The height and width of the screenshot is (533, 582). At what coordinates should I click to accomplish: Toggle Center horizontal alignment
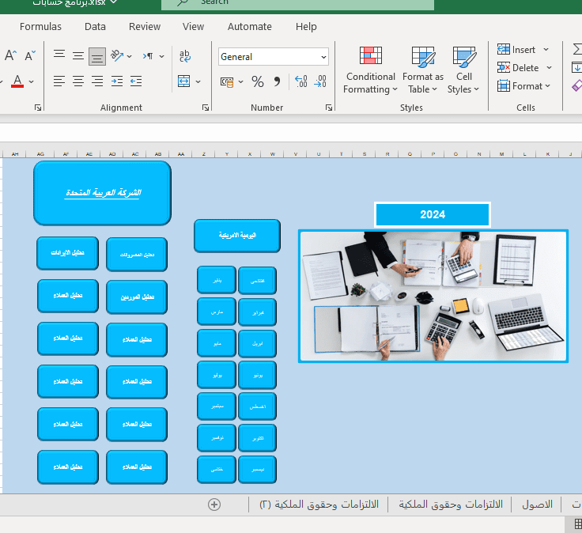point(78,81)
